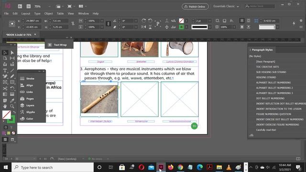Toggle Preview screen mode button
Screen dimensions: 306x172
point(12,140)
